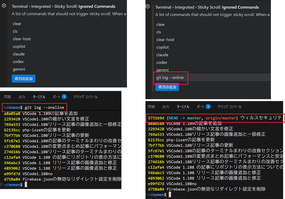Click the git log --online entry being edited
Viewport: 285px width, 199px height.
(x=170, y=77)
